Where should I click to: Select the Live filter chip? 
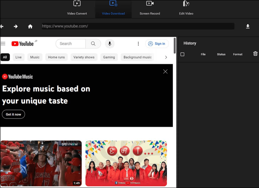coord(18,57)
